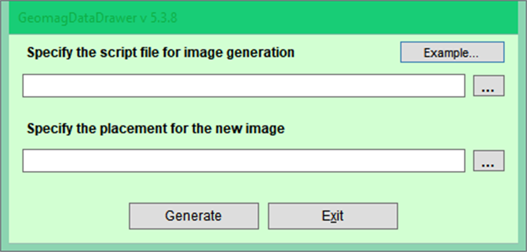Open the script file browser ellipsis button
The height and width of the screenshot is (252, 527).
tap(488, 86)
